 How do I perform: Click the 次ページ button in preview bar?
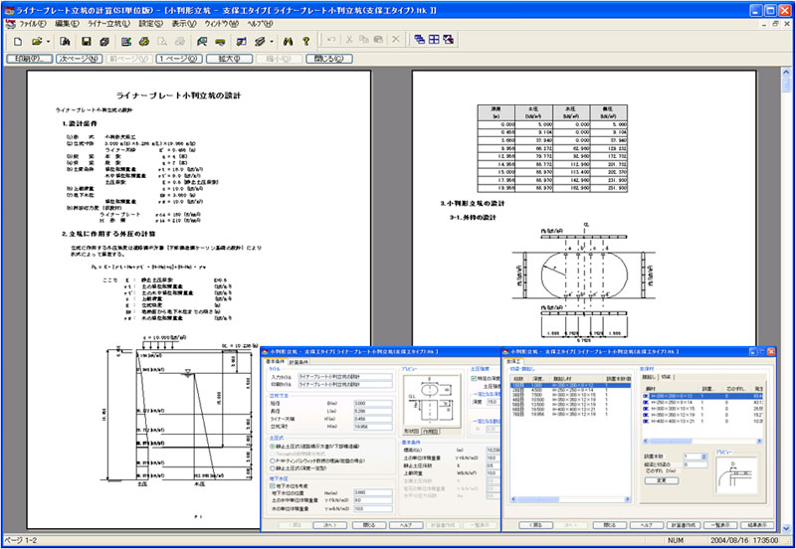pyautogui.click(x=80, y=59)
